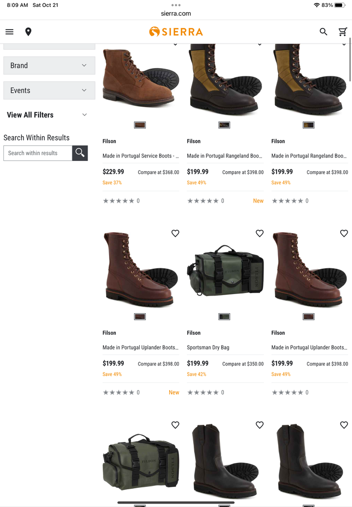Open Made in Portugal Service Boots link
The width and height of the screenshot is (352, 507).
(x=141, y=156)
